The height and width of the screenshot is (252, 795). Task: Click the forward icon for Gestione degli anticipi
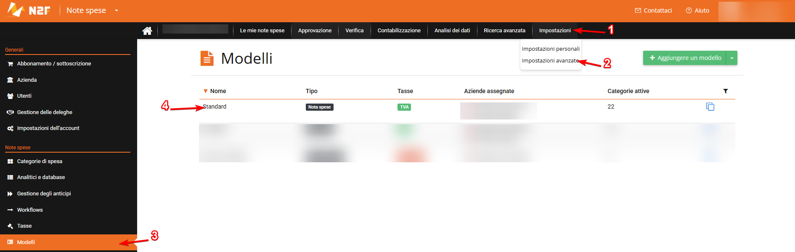tap(10, 194)
